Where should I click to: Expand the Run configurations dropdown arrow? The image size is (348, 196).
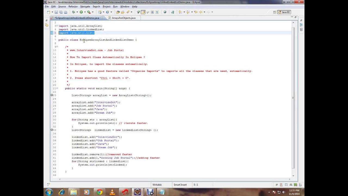pyautogui.click(x=85, y=12)
